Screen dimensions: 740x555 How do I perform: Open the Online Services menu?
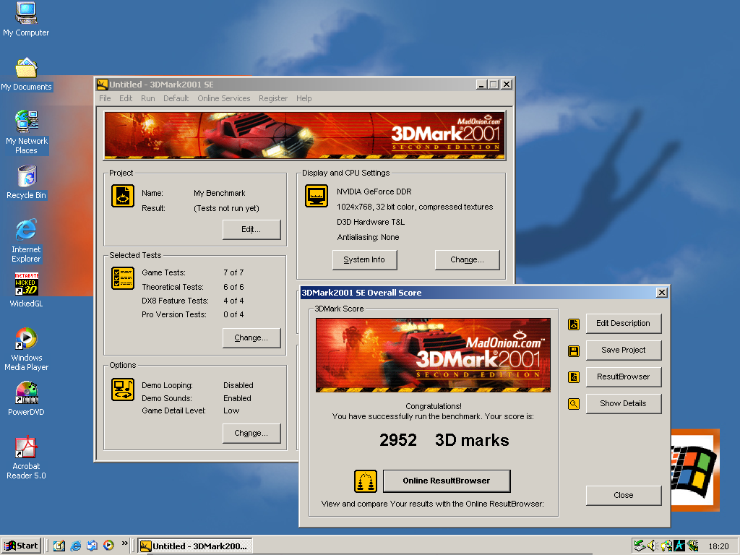click(224, 98)
